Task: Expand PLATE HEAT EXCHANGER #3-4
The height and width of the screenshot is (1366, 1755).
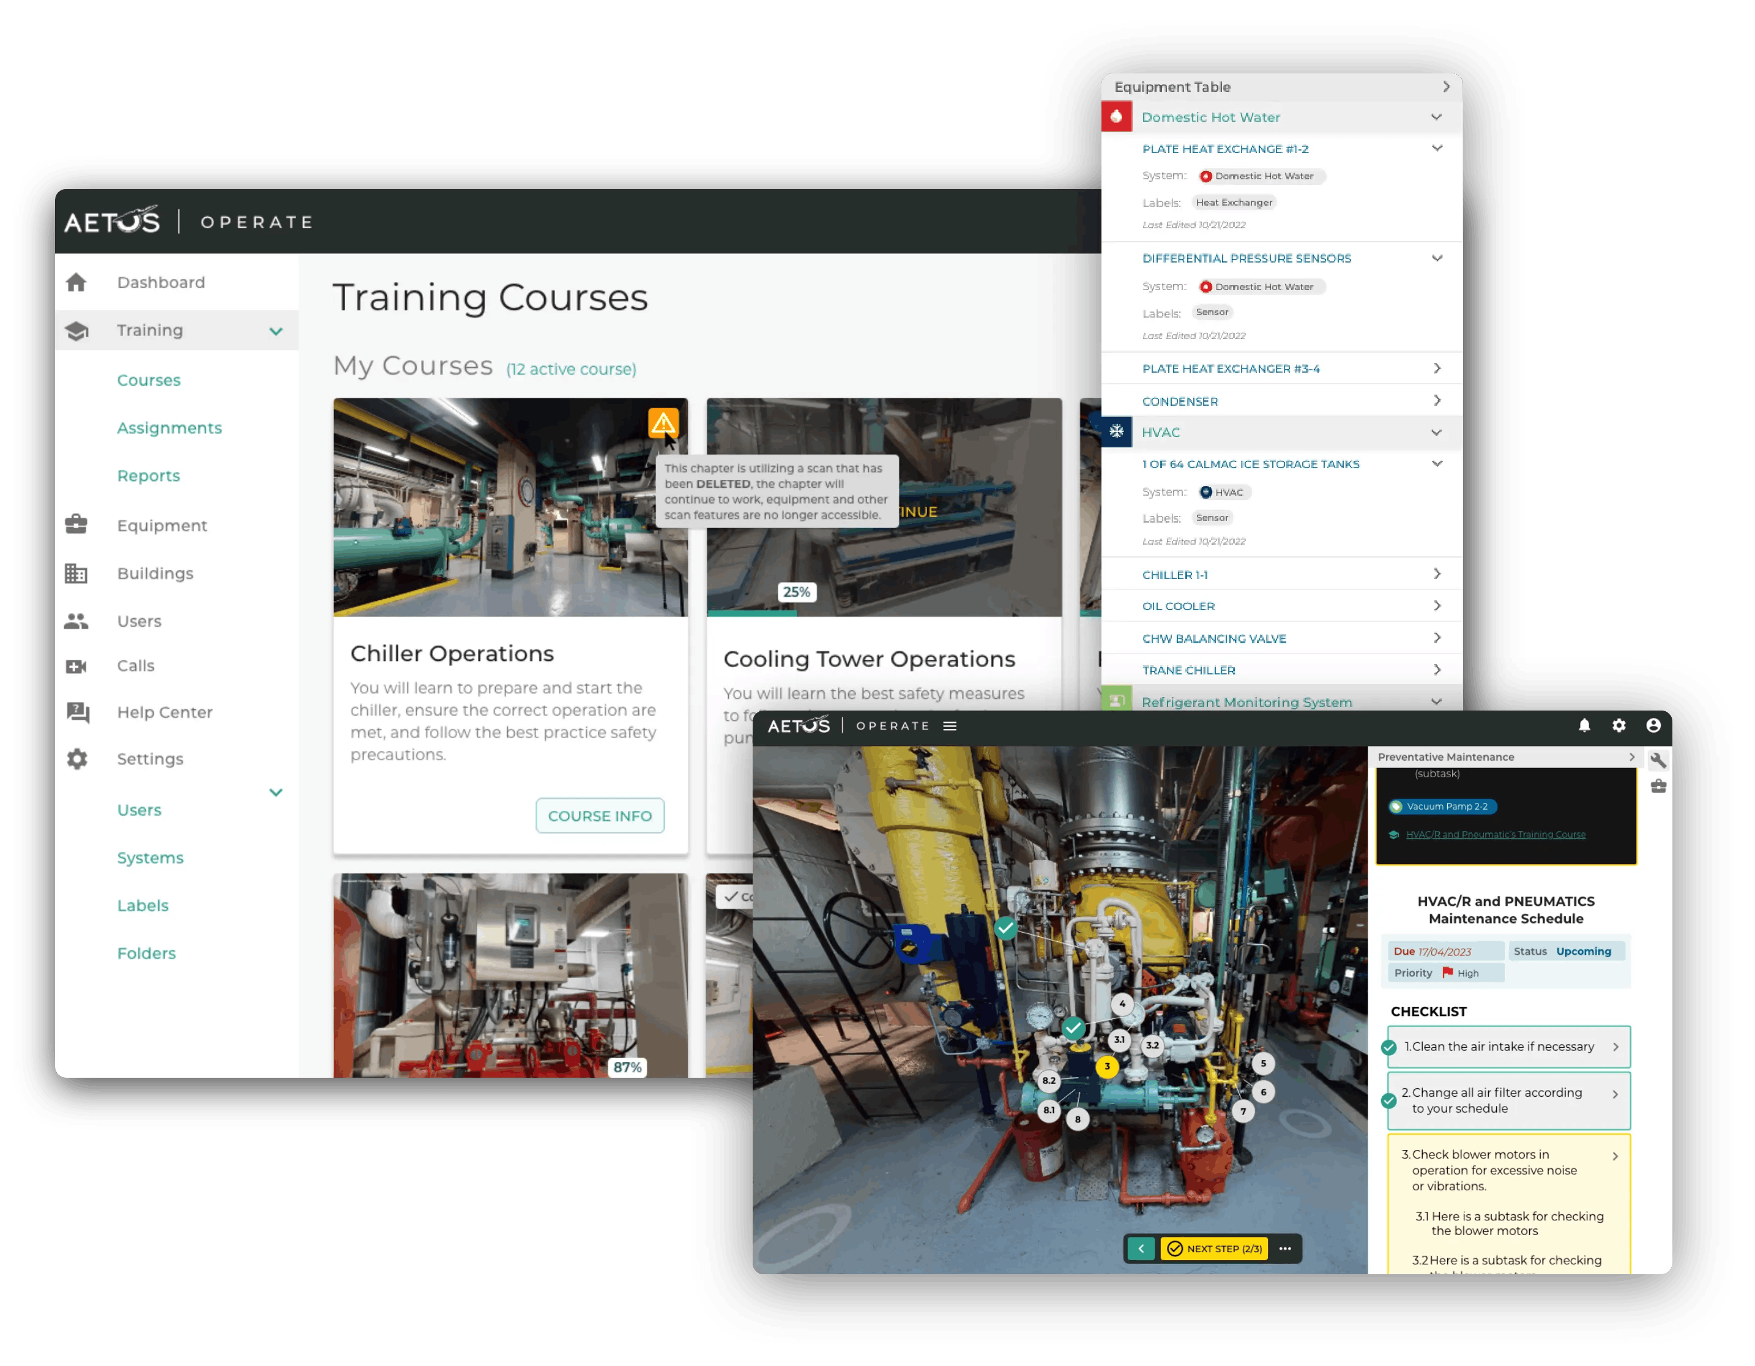Action: coord(1439,368)
